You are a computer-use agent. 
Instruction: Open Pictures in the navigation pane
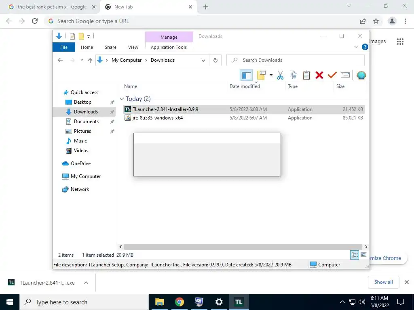click(82, 131)
